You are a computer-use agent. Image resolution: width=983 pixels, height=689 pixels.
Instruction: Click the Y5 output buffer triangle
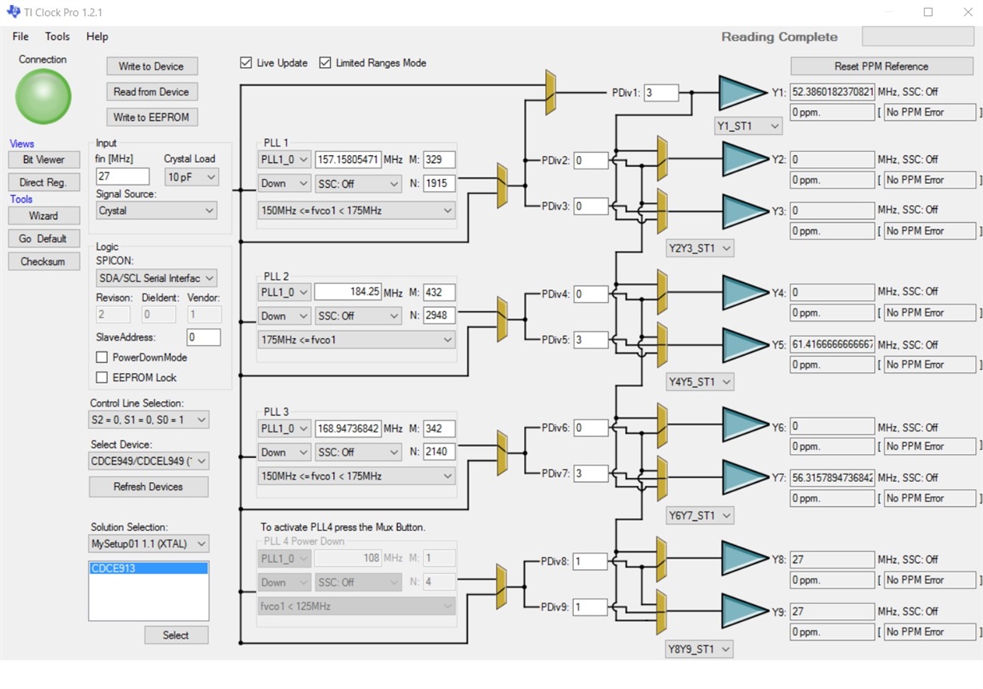pos(745,344)
